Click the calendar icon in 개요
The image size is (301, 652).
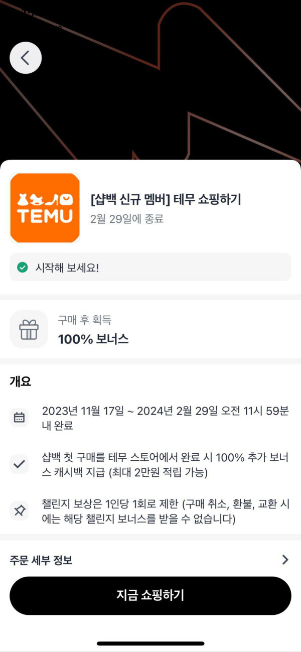coord(19,418)
